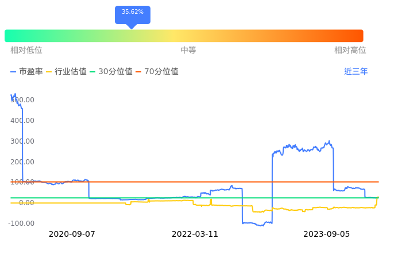394x254 pixels.
Task: Click the green-to-orange valuation gradient bar
Action: (x=184, y=36)
